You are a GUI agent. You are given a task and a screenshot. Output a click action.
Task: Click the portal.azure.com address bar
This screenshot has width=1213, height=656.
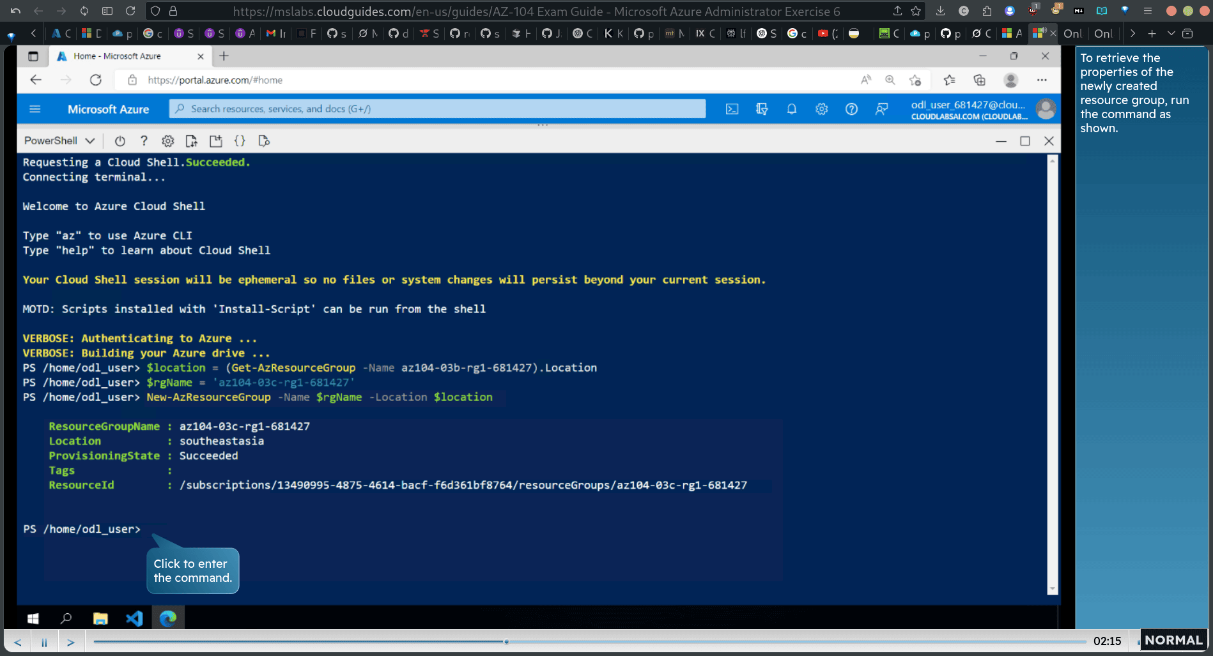[x=486, y=80]
